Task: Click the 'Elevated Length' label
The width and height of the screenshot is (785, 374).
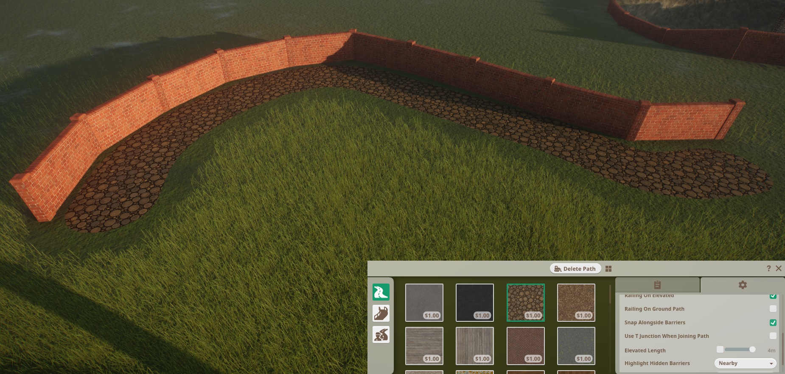Action: click(645, 350)
